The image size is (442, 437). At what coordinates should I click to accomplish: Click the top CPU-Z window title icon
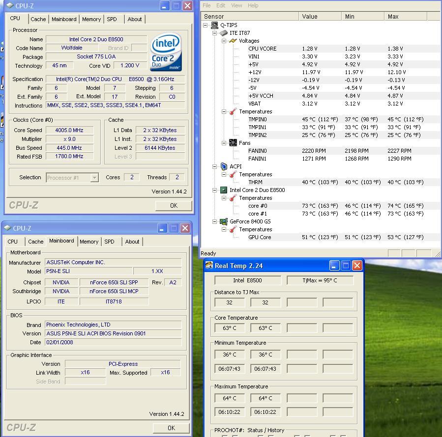(x=10, y=5)
